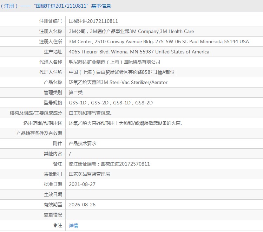The image size is (263, 232).
Task: Click the 批准日期 label
Action: coord(53,184)
